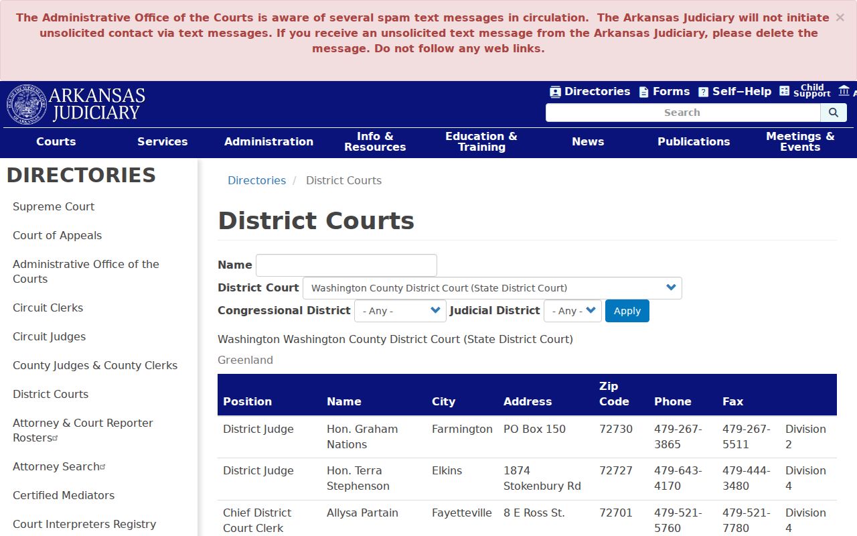This screenshot has width=857, height=536.
Task: Open the Meetings & Events menu
Action: (800, 141)
